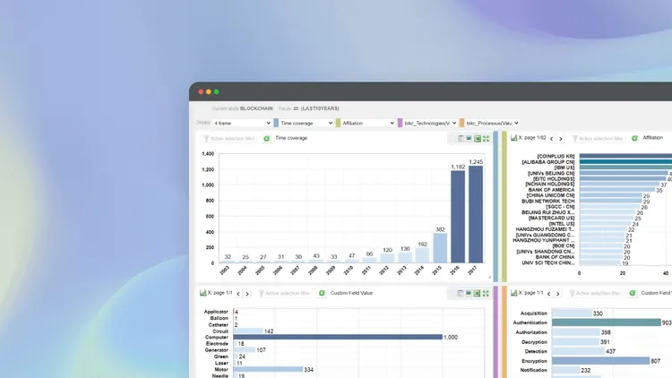Open the blkc_Technologies frame dropdown
The height and width of the screenshot is (378, 672).
(x=430, y=123)
